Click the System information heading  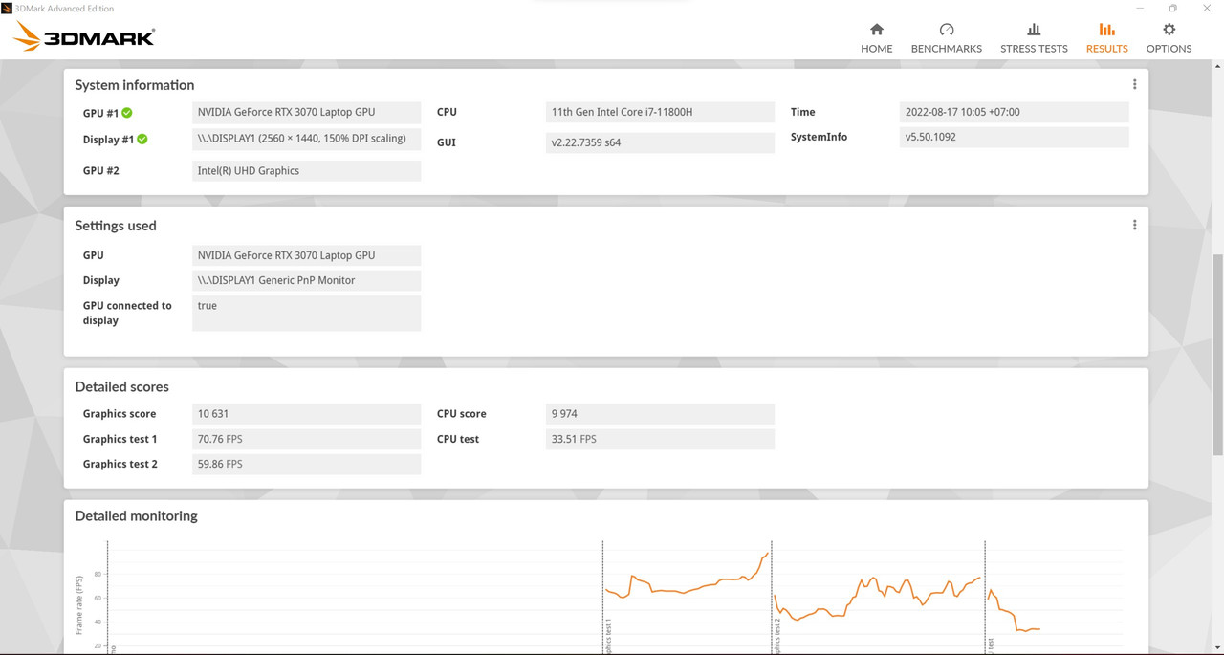point(135,85)
